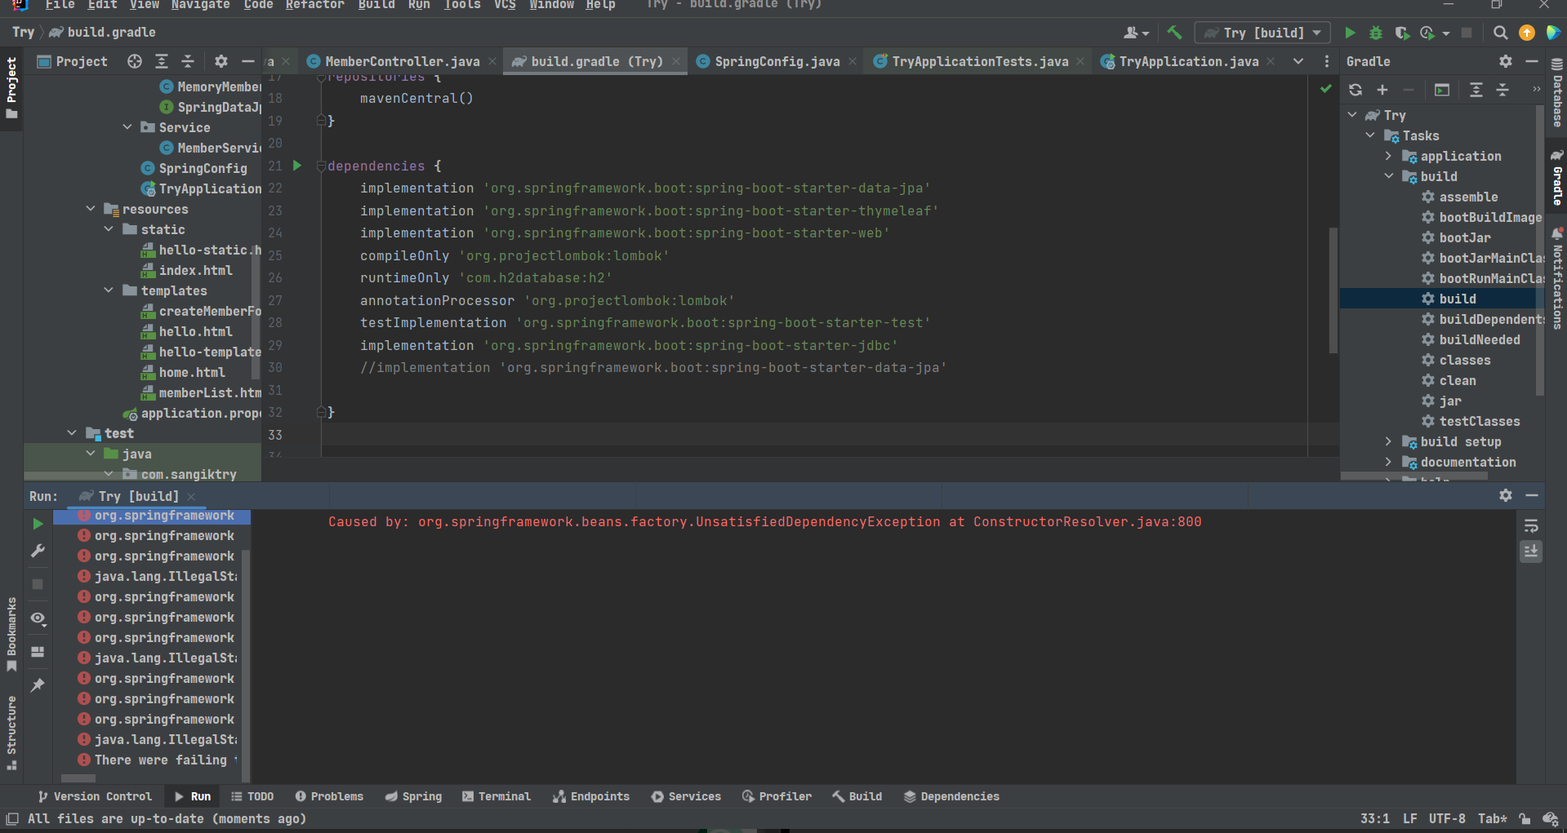
Task: Show hidden editor tabs dropdown chevron
Action: coord(1298,61)
